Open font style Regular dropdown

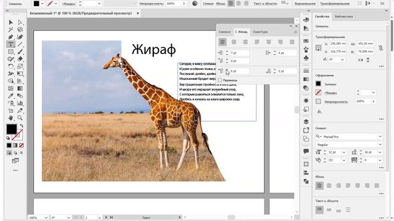click(380, 145)
